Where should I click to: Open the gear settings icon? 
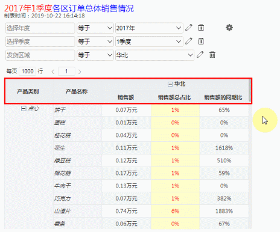tap(229, 28)
